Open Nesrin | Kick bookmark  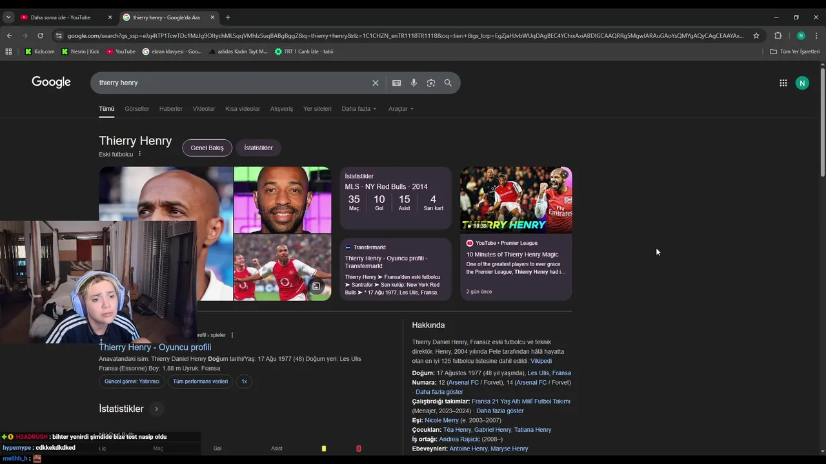pos(80,52)
